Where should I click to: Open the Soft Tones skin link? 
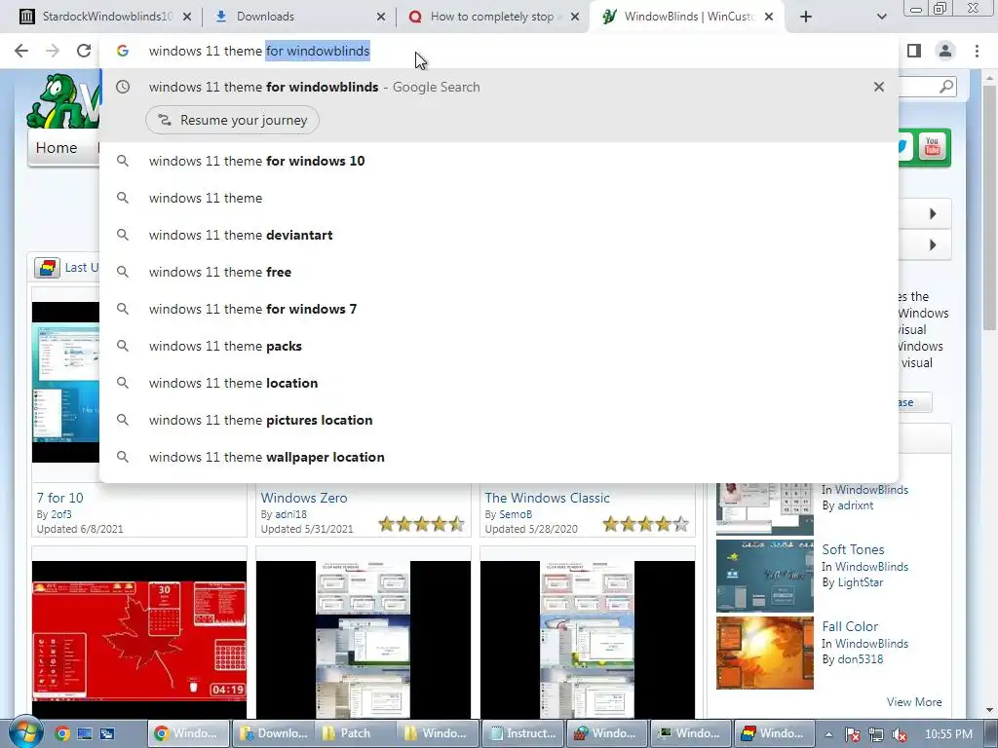pos(853,549)
